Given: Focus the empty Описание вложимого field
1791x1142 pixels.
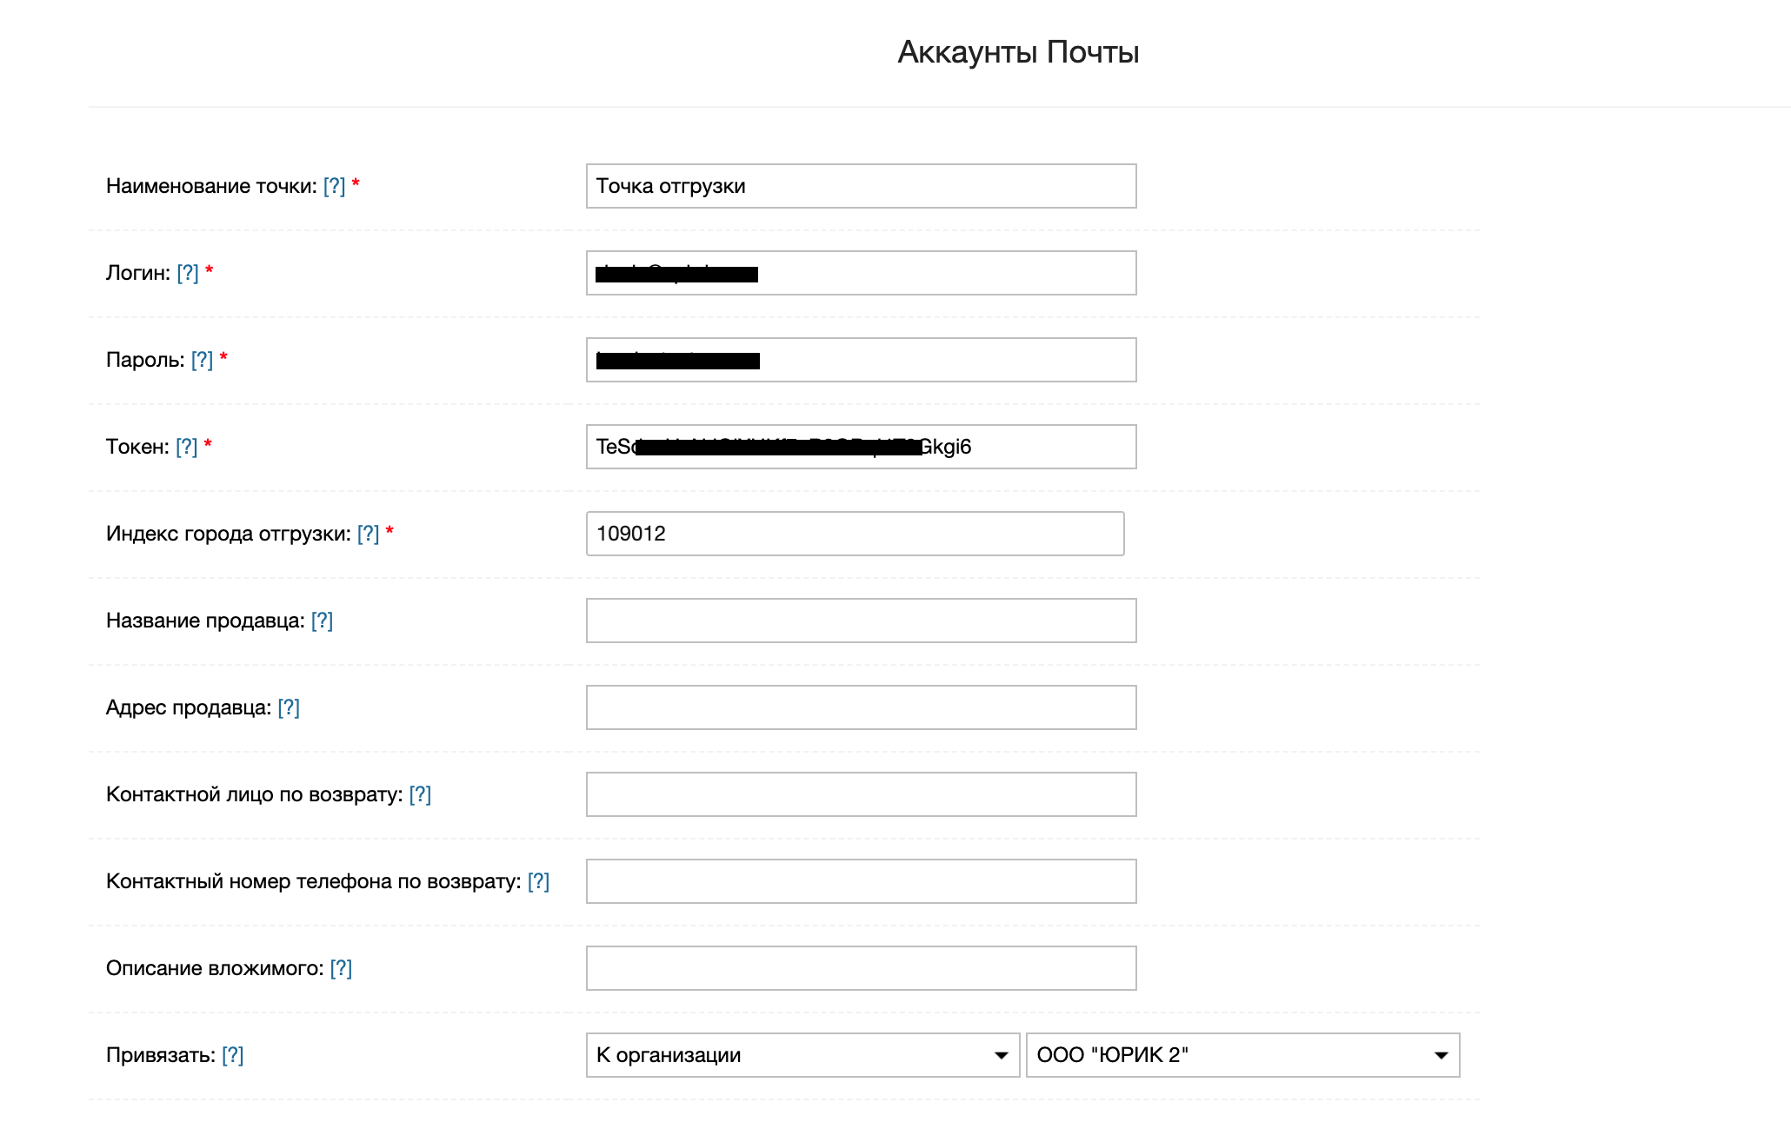Looking at the screenshot, I should pos(861,968).
